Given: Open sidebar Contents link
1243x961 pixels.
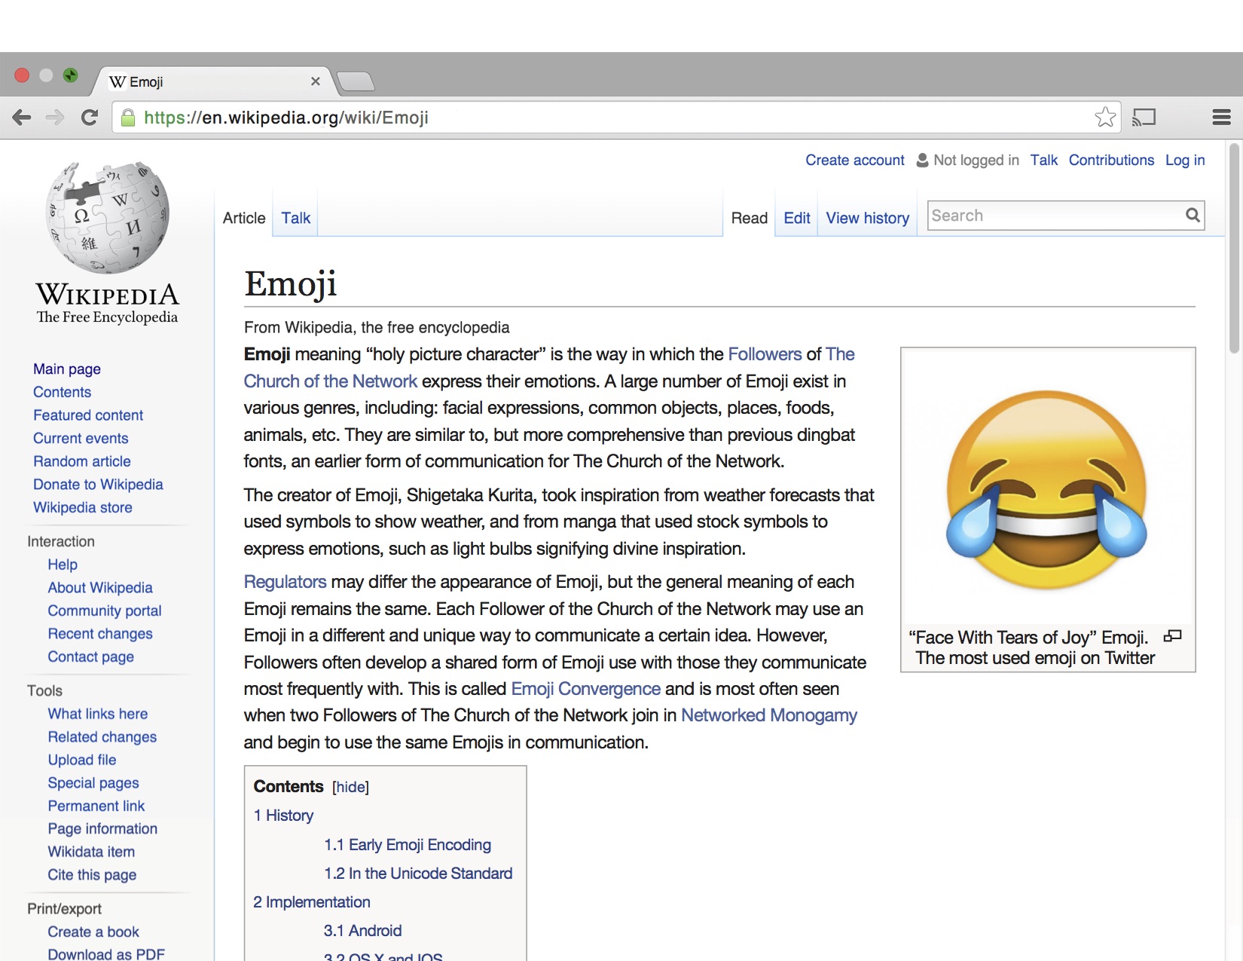Looking at the screenshot, I should pyautogui.click(x=62, y=392).
